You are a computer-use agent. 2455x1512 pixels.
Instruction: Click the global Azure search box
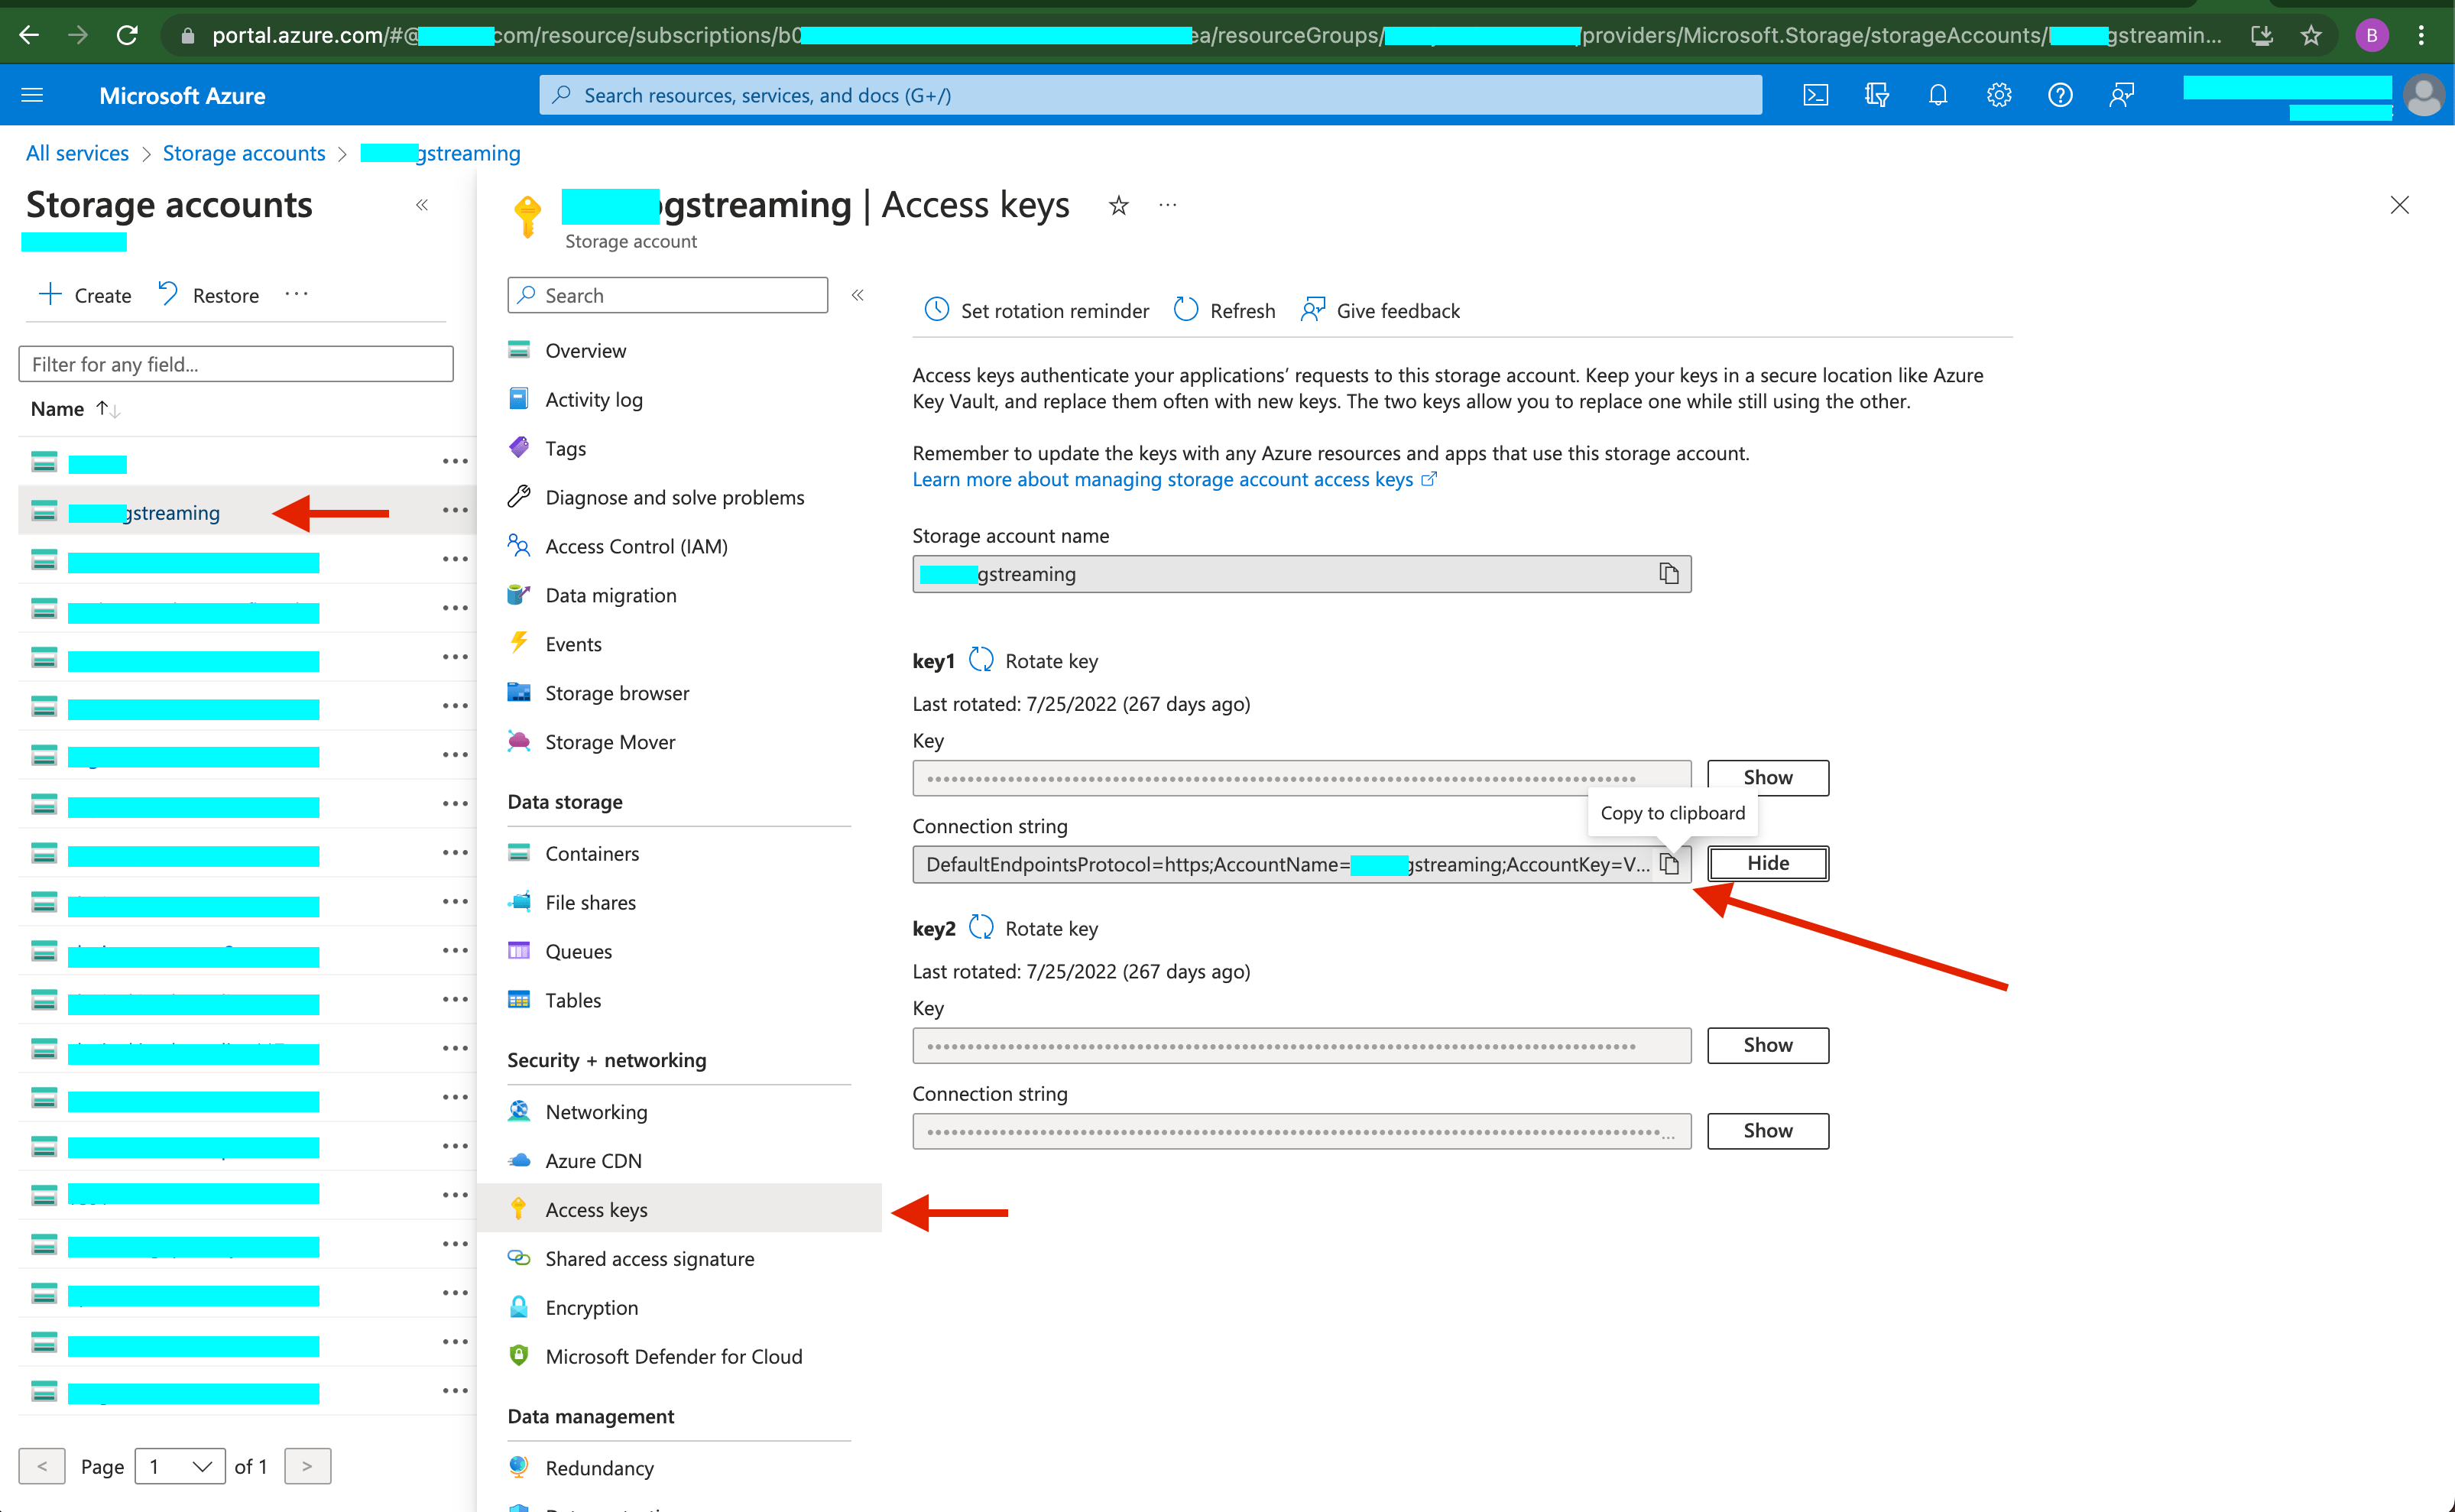1150,94
